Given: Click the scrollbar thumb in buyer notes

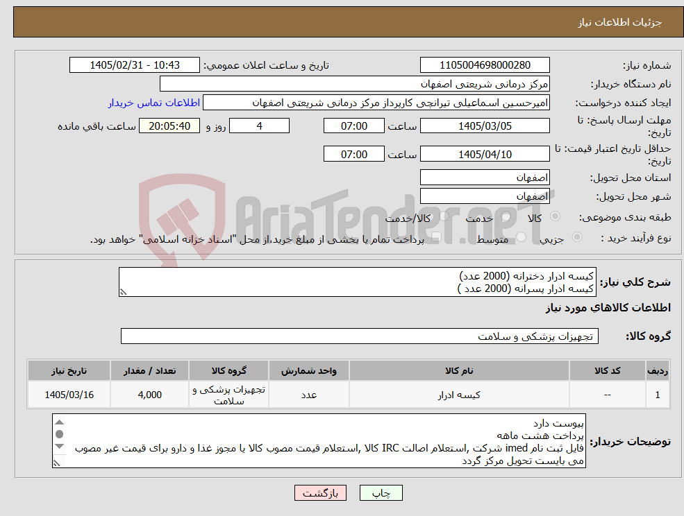Looking at the screenshot, I should (60, 434).
